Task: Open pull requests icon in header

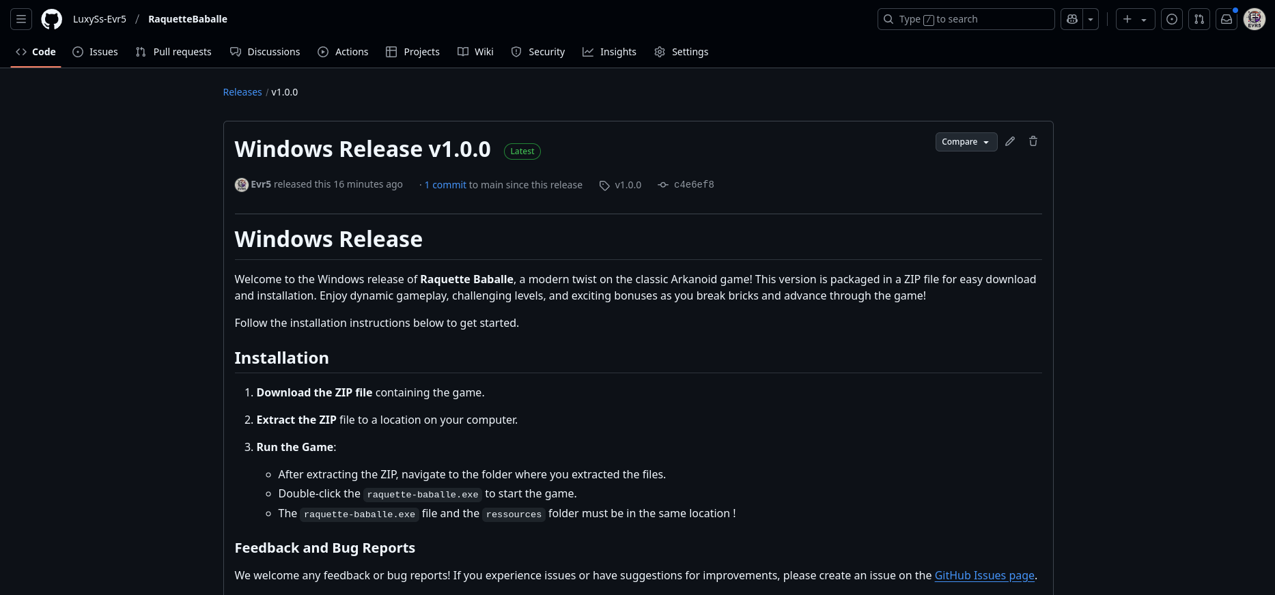Action: pyautogui.click(x=1199, y=19)
